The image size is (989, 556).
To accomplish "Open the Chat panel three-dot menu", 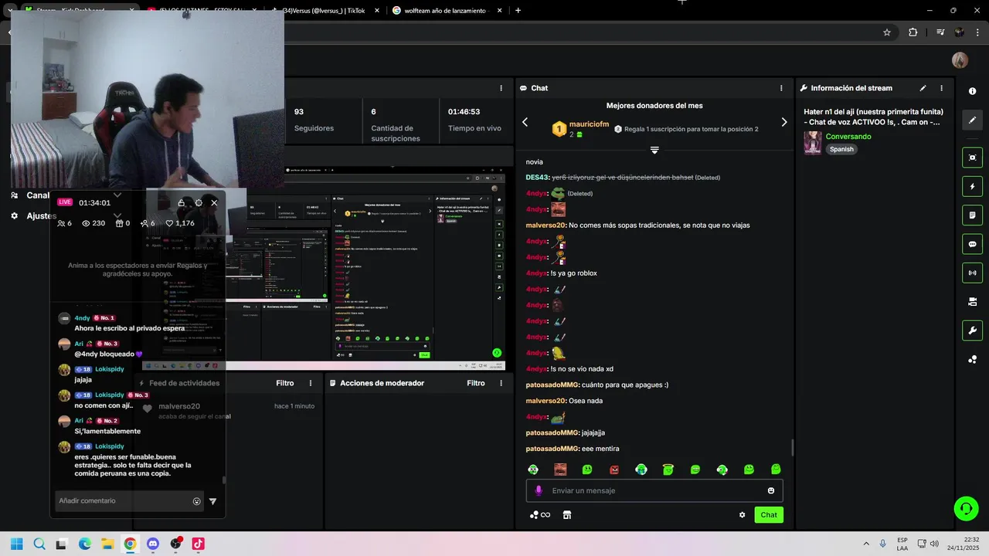I will (781, 88).
